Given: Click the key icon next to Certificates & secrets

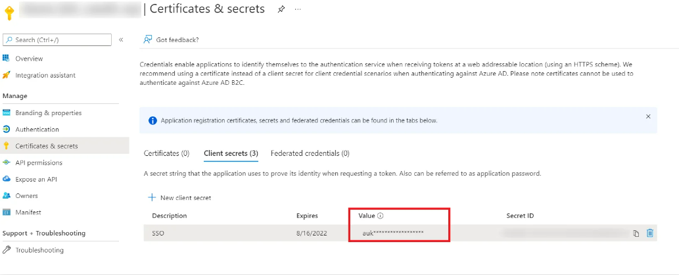Looking at the screenshot, I should [6, 146].
